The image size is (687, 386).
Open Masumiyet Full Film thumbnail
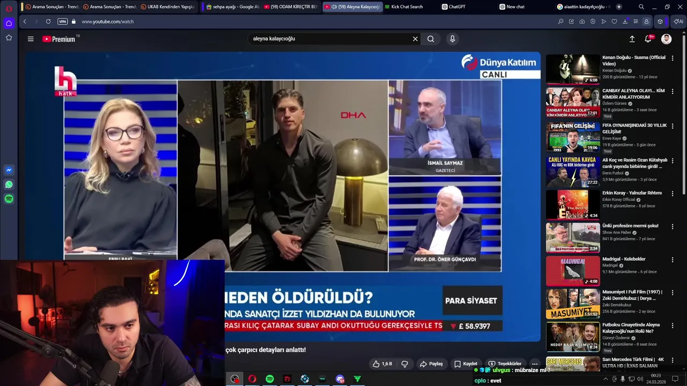pyautogui.click(x=573, y=304)
